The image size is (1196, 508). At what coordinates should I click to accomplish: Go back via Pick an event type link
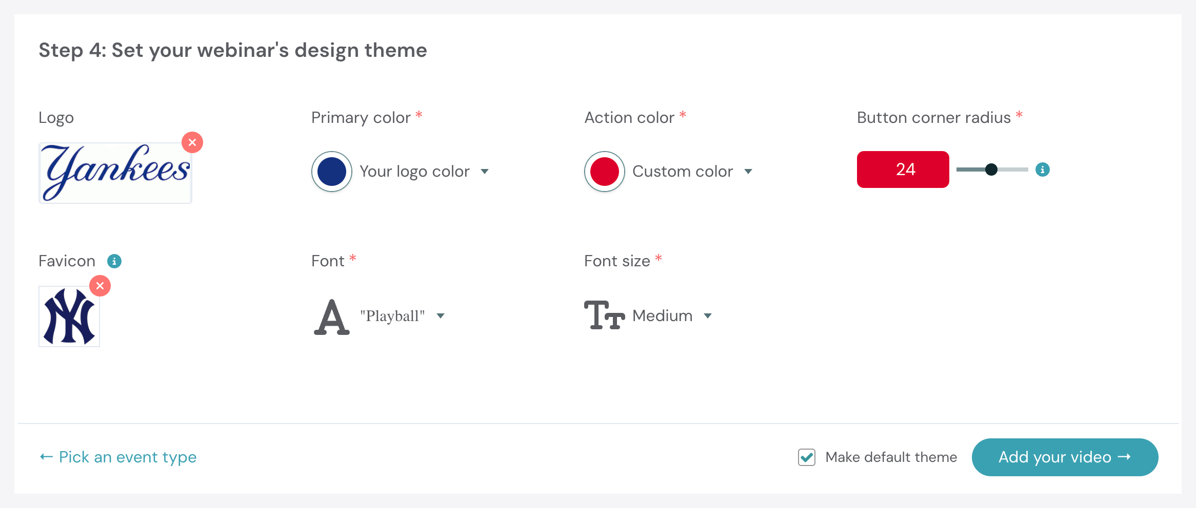pos(118,457)
